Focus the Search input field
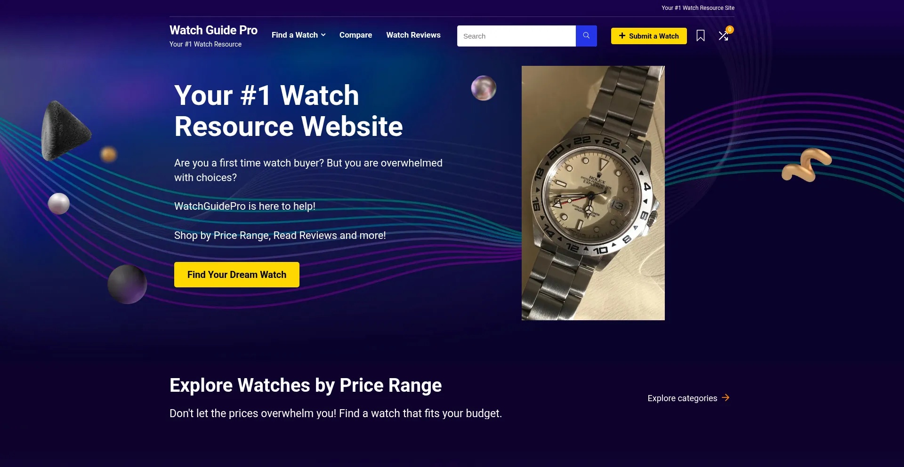Viewport: 904px width, 467px height. point(517,36)
